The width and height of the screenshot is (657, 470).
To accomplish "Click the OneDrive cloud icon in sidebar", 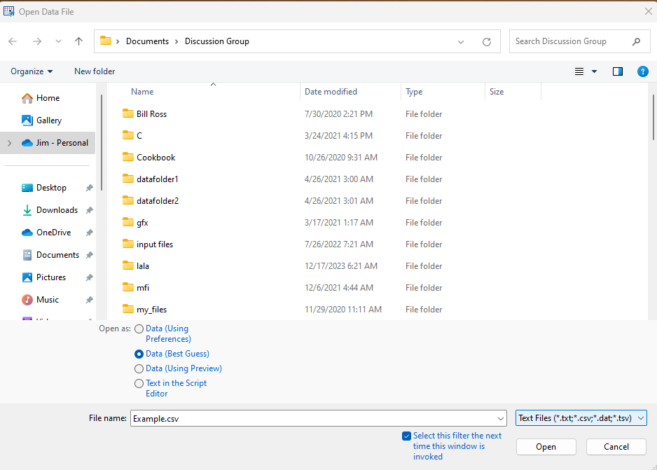I will pyautogui.click(x=27, y=233).
